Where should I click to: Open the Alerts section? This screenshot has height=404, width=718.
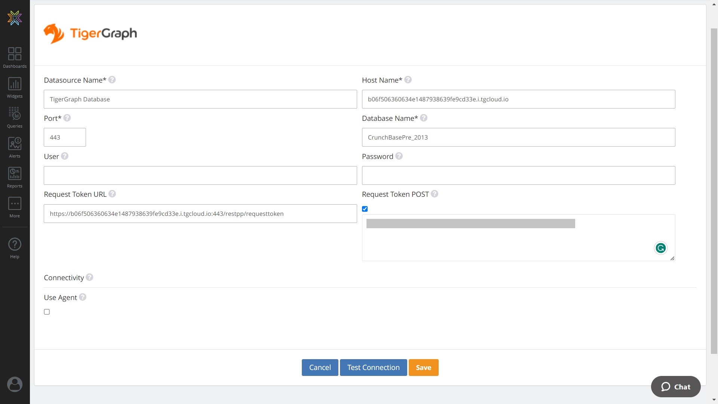pyautogui.click(x=15, y=147)
